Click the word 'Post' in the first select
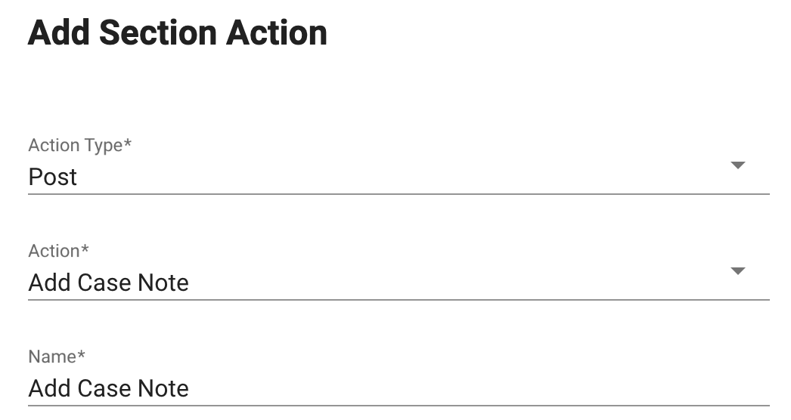 (53, 177)
